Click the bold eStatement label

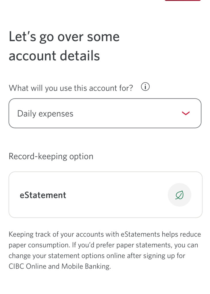click(x=43, y=195)
